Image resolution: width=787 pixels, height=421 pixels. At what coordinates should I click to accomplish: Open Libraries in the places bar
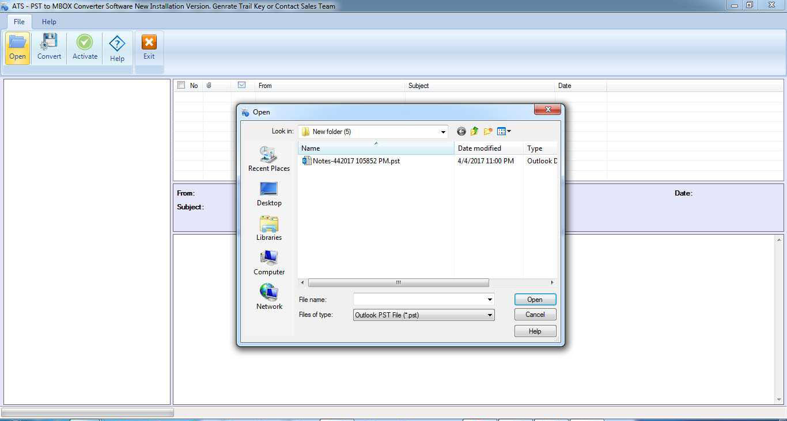click(x=269, y=228)
